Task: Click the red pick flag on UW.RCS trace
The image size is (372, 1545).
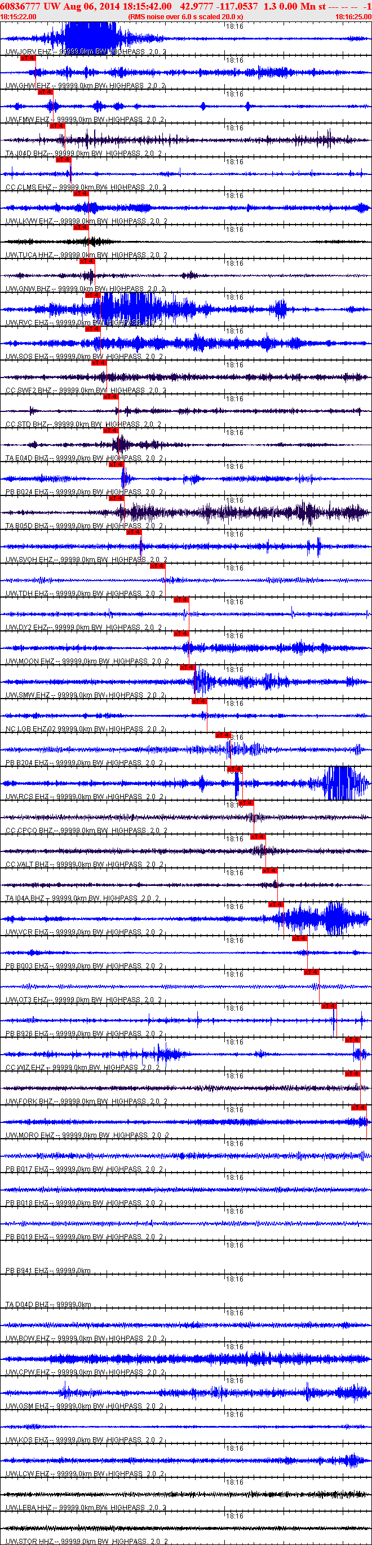Action: pos(234,769)
